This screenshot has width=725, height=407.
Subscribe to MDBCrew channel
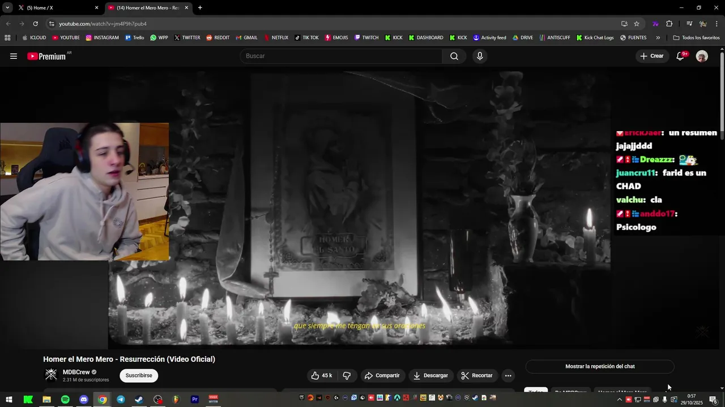coord(139,375)
